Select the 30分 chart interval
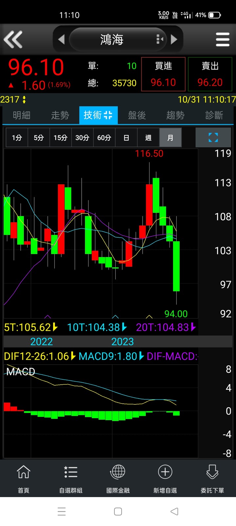 82,137
